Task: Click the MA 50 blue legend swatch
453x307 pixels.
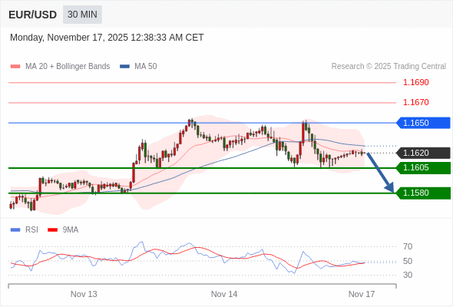Action: [124, 67]
